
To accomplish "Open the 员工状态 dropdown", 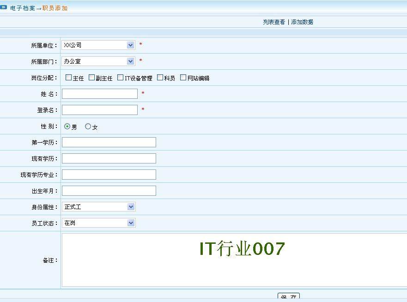I will point(98,223).
